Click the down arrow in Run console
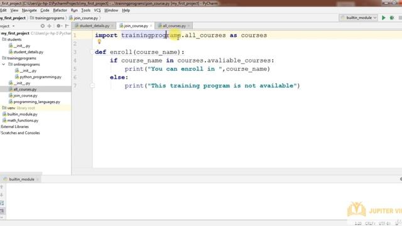Image resolution: width=402 pixels, height=226 pixels. (x=2, y=195)
